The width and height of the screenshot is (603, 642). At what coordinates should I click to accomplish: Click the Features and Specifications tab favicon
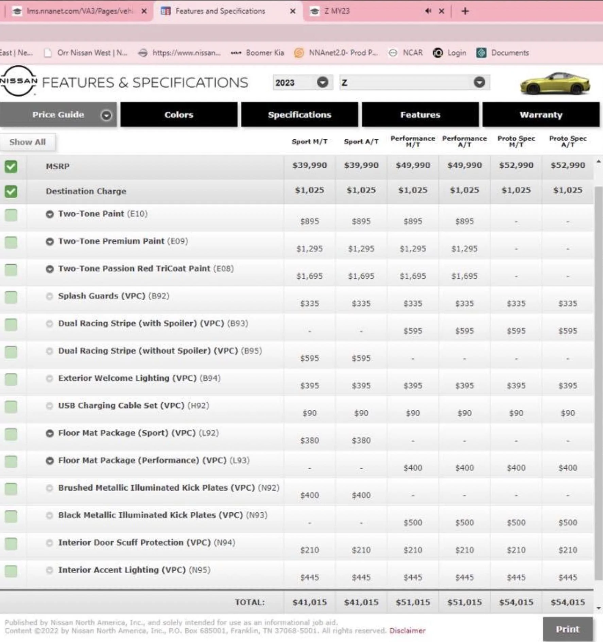[166, 11]
